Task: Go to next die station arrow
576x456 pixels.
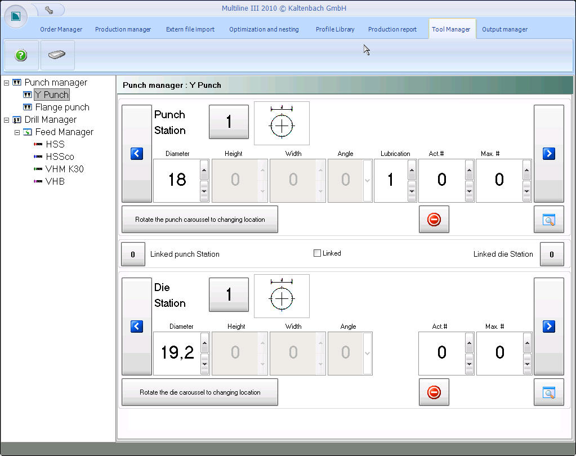Action: point(548,327)
